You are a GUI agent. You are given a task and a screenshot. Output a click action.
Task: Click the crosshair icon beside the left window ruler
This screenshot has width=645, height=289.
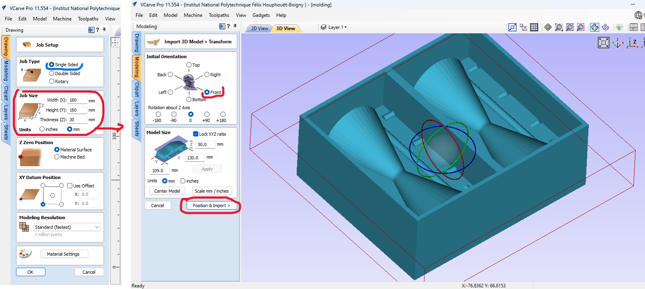(x=115, y=42)
